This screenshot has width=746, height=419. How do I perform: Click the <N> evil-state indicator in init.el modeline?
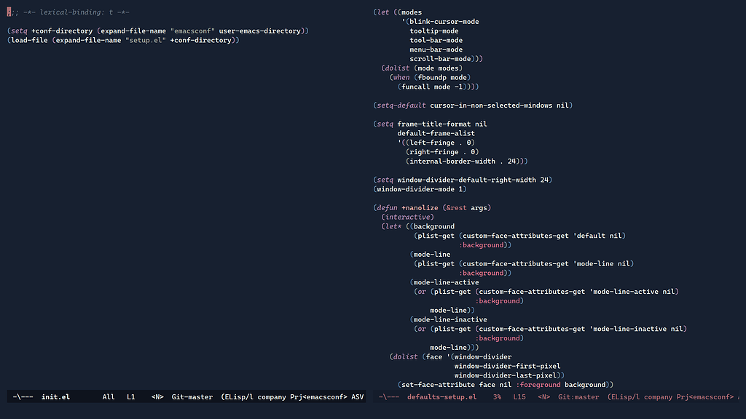pyautogui.click(x=156, y=396)
